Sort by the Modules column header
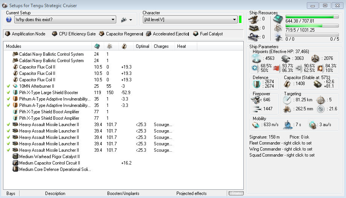The height and width of the screenshot is (198, 346). (47, 46)
